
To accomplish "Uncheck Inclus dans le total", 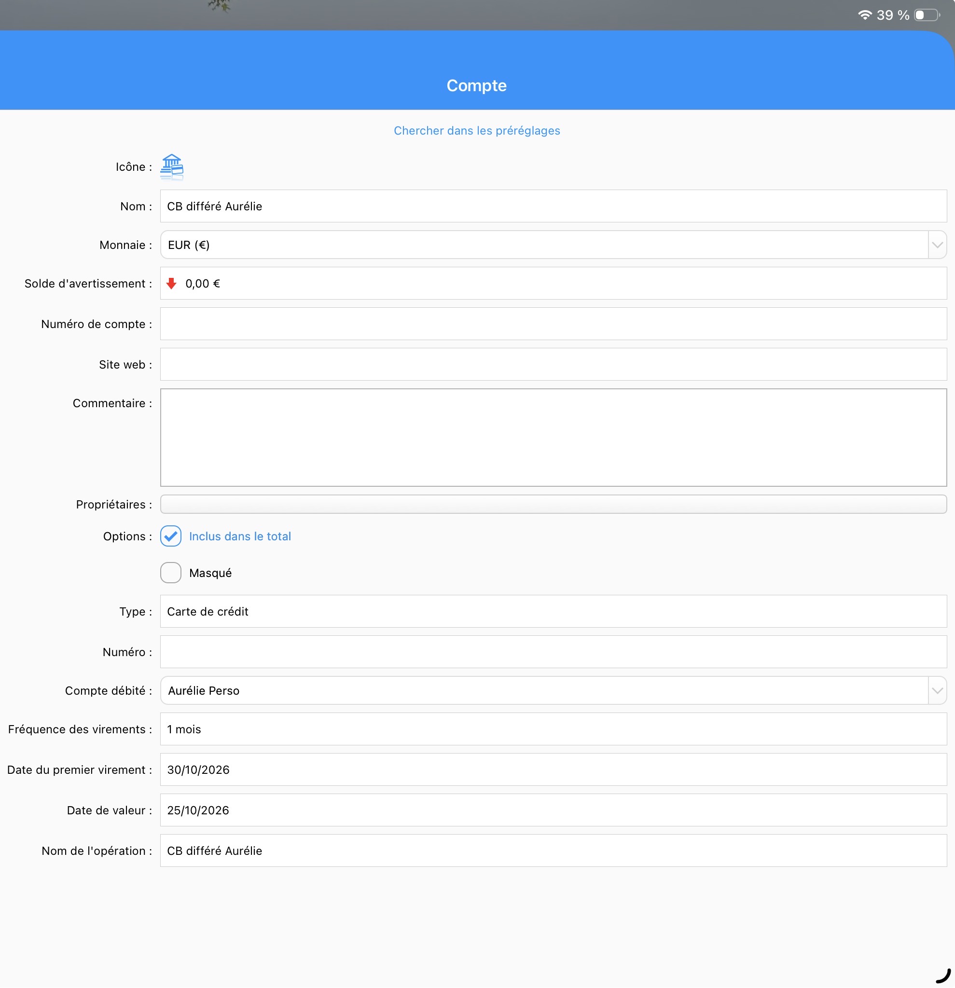I will tap(171, 536).
